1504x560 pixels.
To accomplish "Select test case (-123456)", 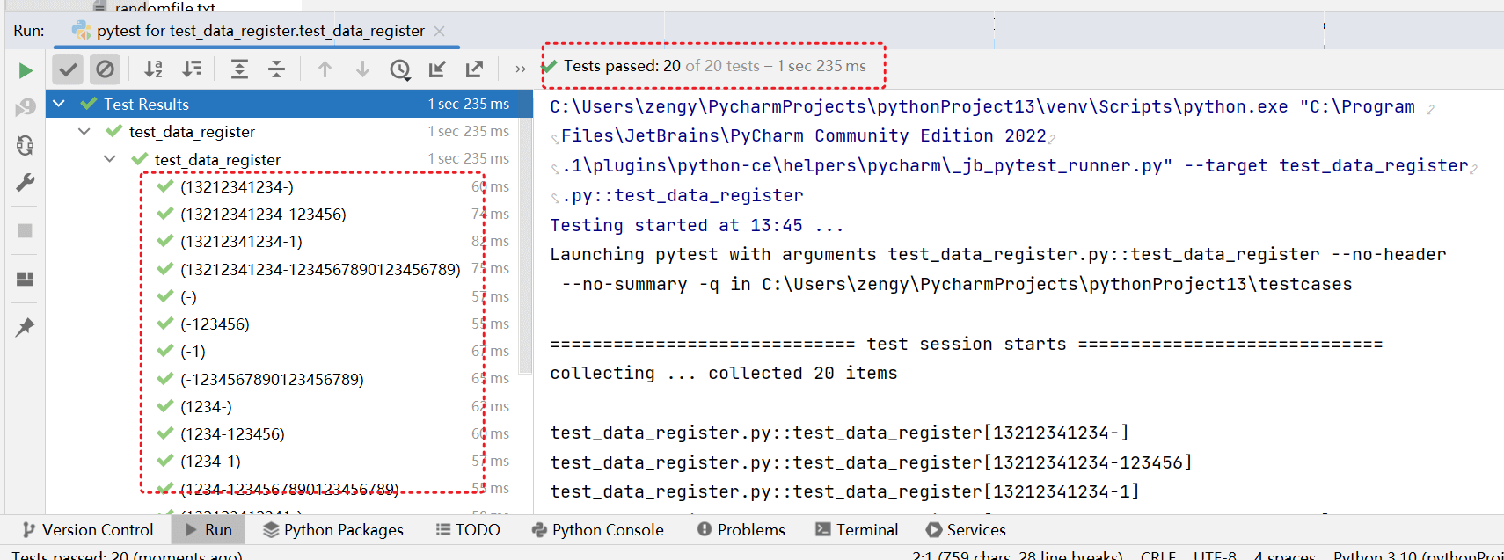I will [215, 324].
